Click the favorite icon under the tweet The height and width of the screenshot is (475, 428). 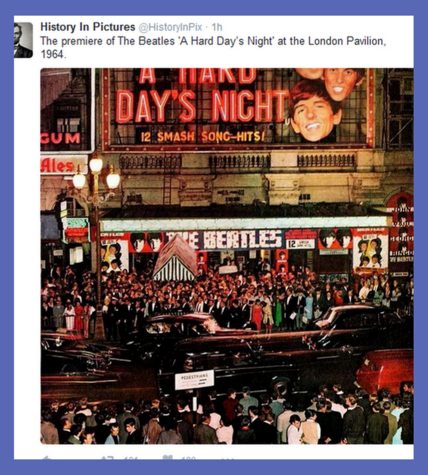coord(168,457)
